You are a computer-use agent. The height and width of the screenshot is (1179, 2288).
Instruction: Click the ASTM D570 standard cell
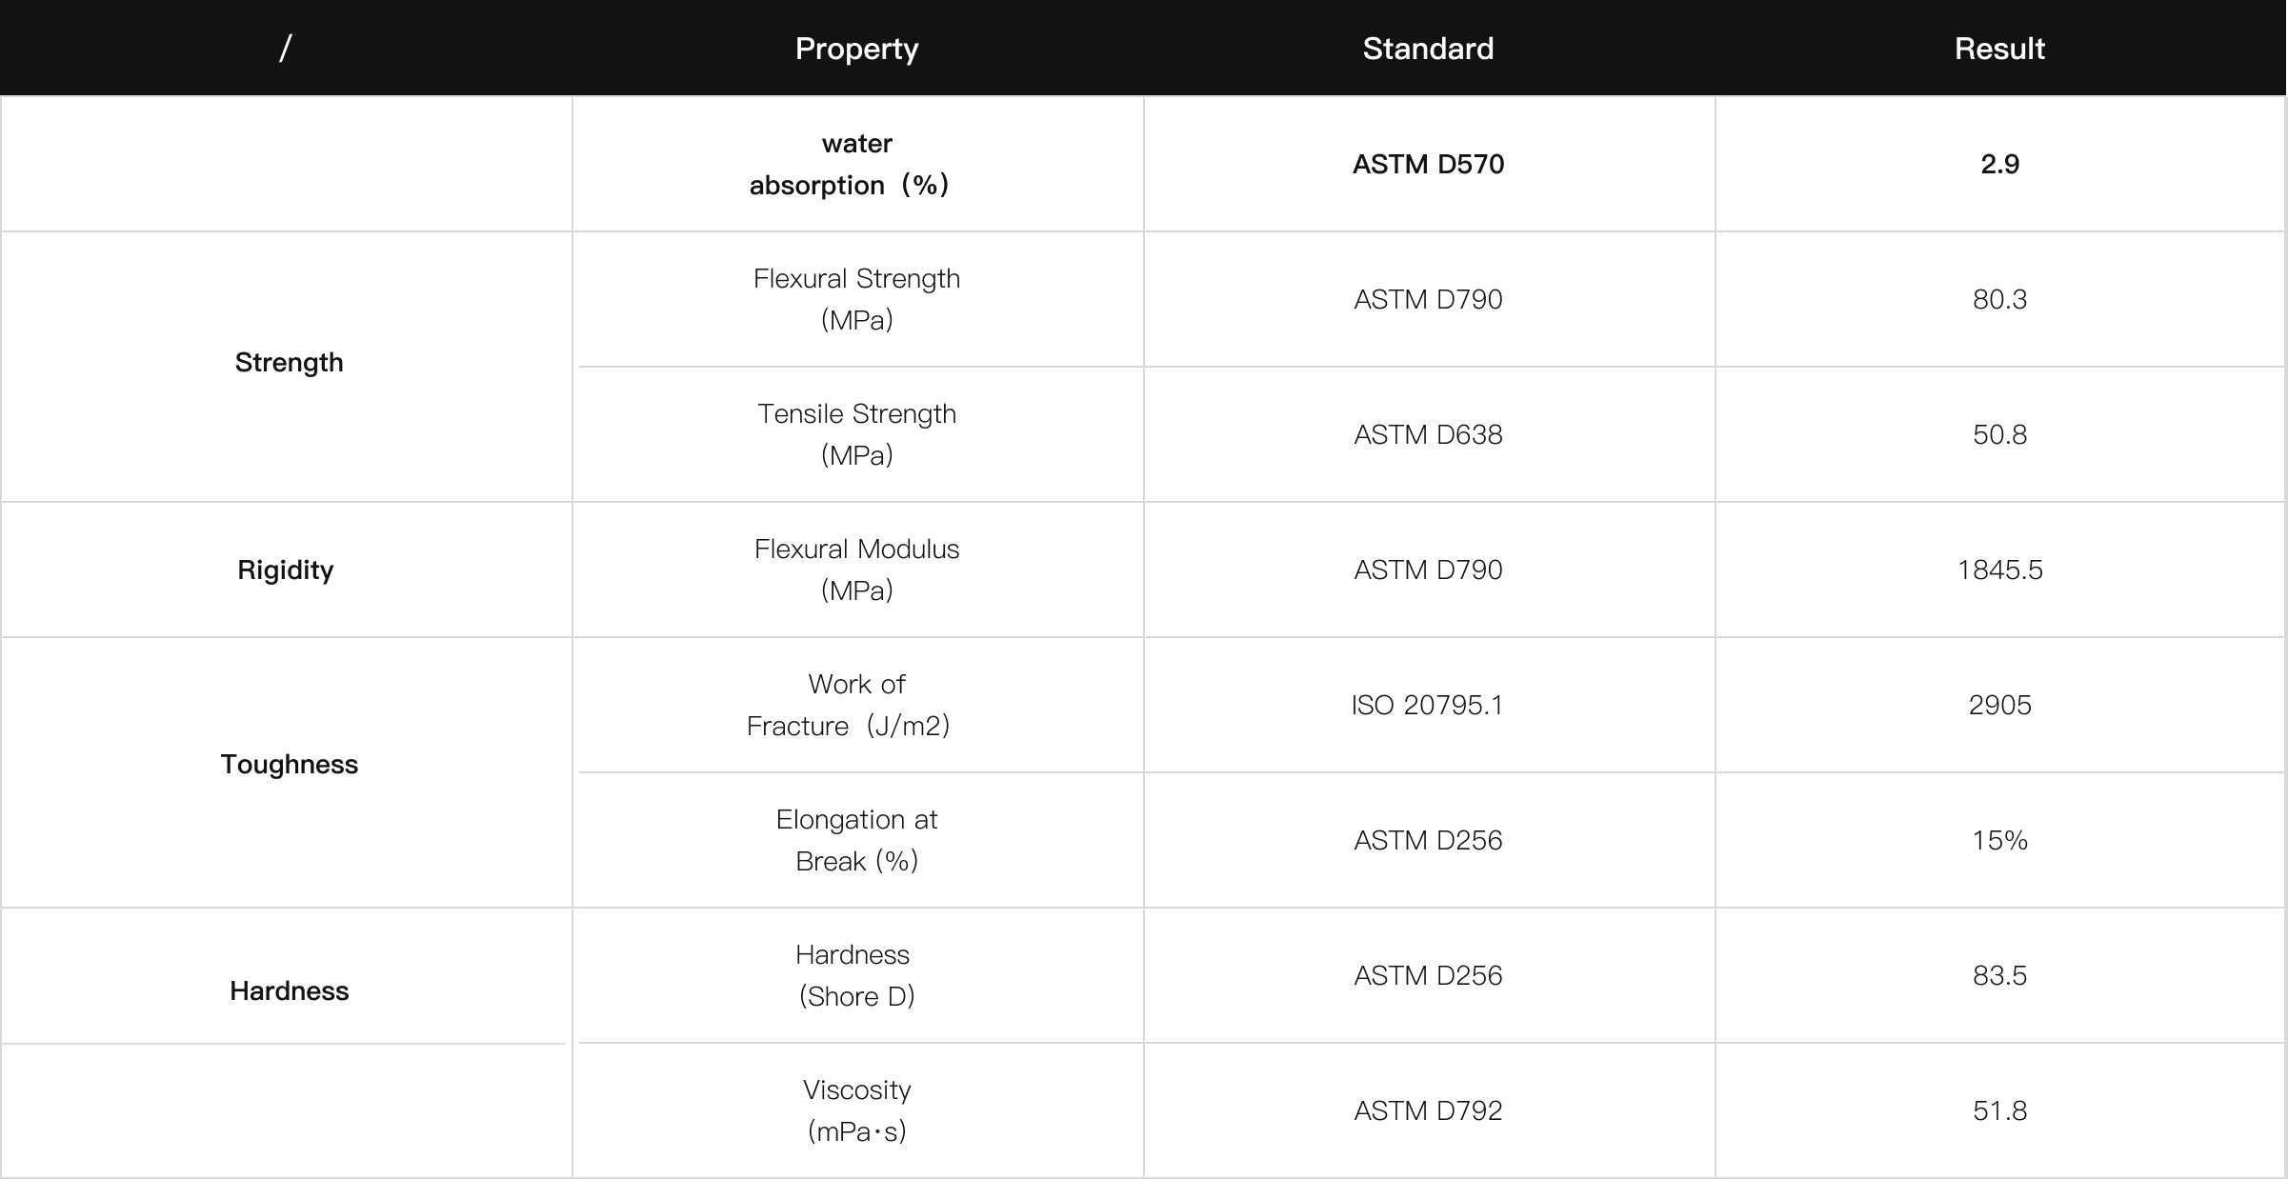click(1428, 164)
